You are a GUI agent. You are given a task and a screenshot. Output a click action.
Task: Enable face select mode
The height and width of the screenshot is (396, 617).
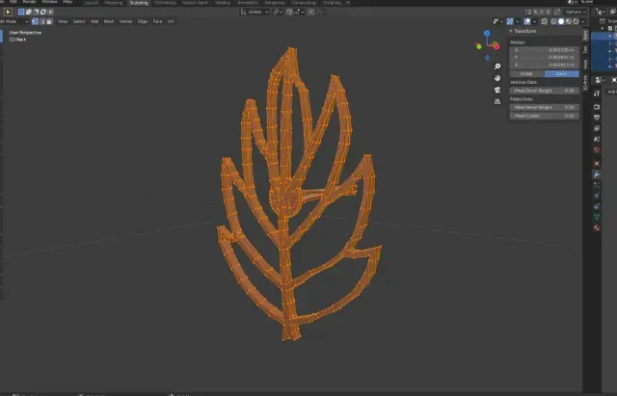pyautogui.click(x=49, y=21)
